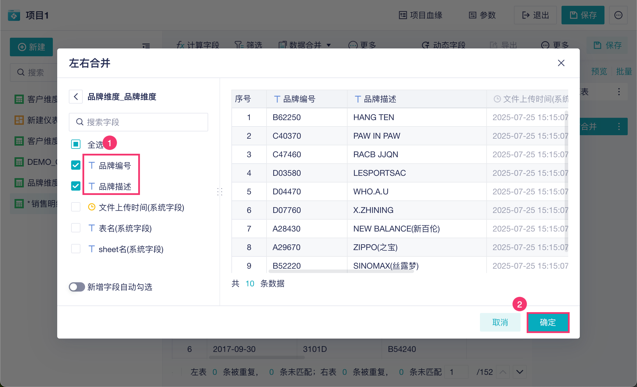
Task: Click the project logo icon beside 项目1
Action: (x=14, y=15)
